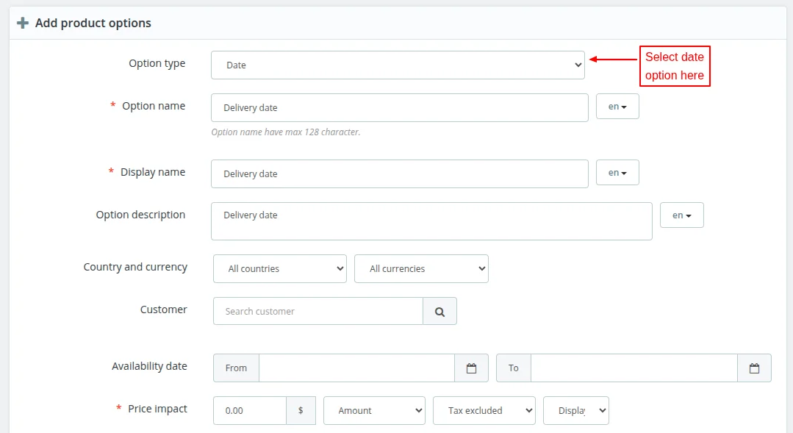
Task: Click the Option name text field
Action: click(x=399, y=107)
